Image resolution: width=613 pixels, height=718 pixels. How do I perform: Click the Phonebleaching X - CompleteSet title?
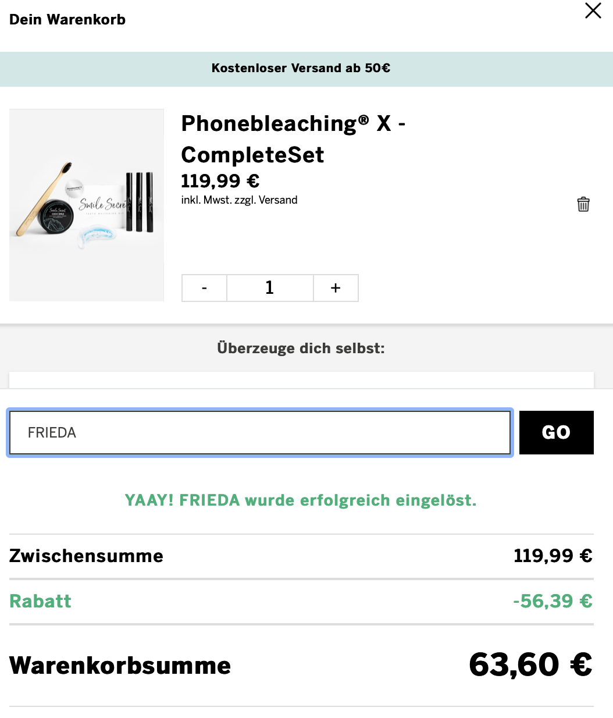[294, 139]
